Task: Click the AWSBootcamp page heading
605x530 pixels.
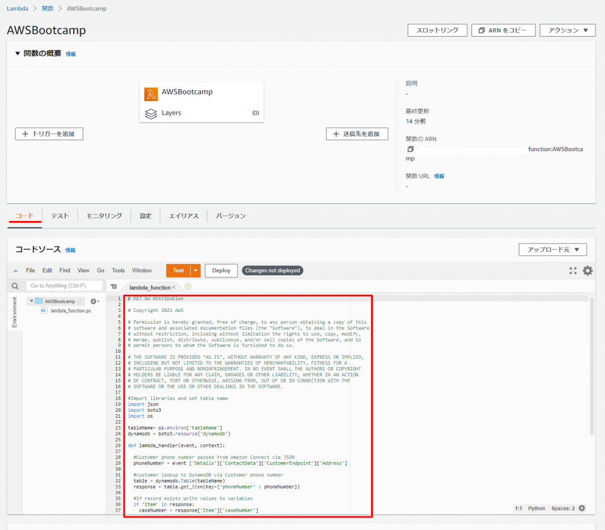Action: 46,30
